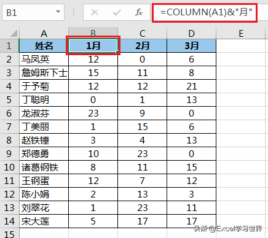Viewport: 268px width, 238px height.
Task: Select column C header
Action: point(143,33)
